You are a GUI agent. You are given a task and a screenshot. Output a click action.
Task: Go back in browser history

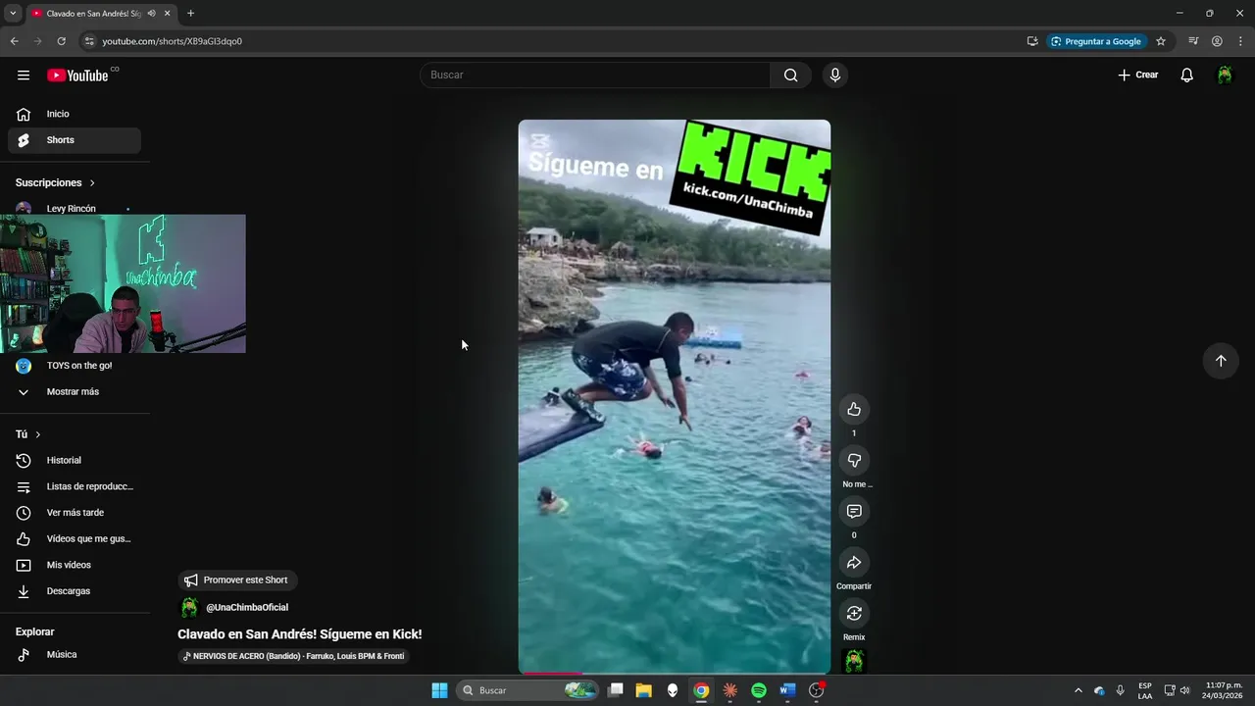[x=14, y=41]
